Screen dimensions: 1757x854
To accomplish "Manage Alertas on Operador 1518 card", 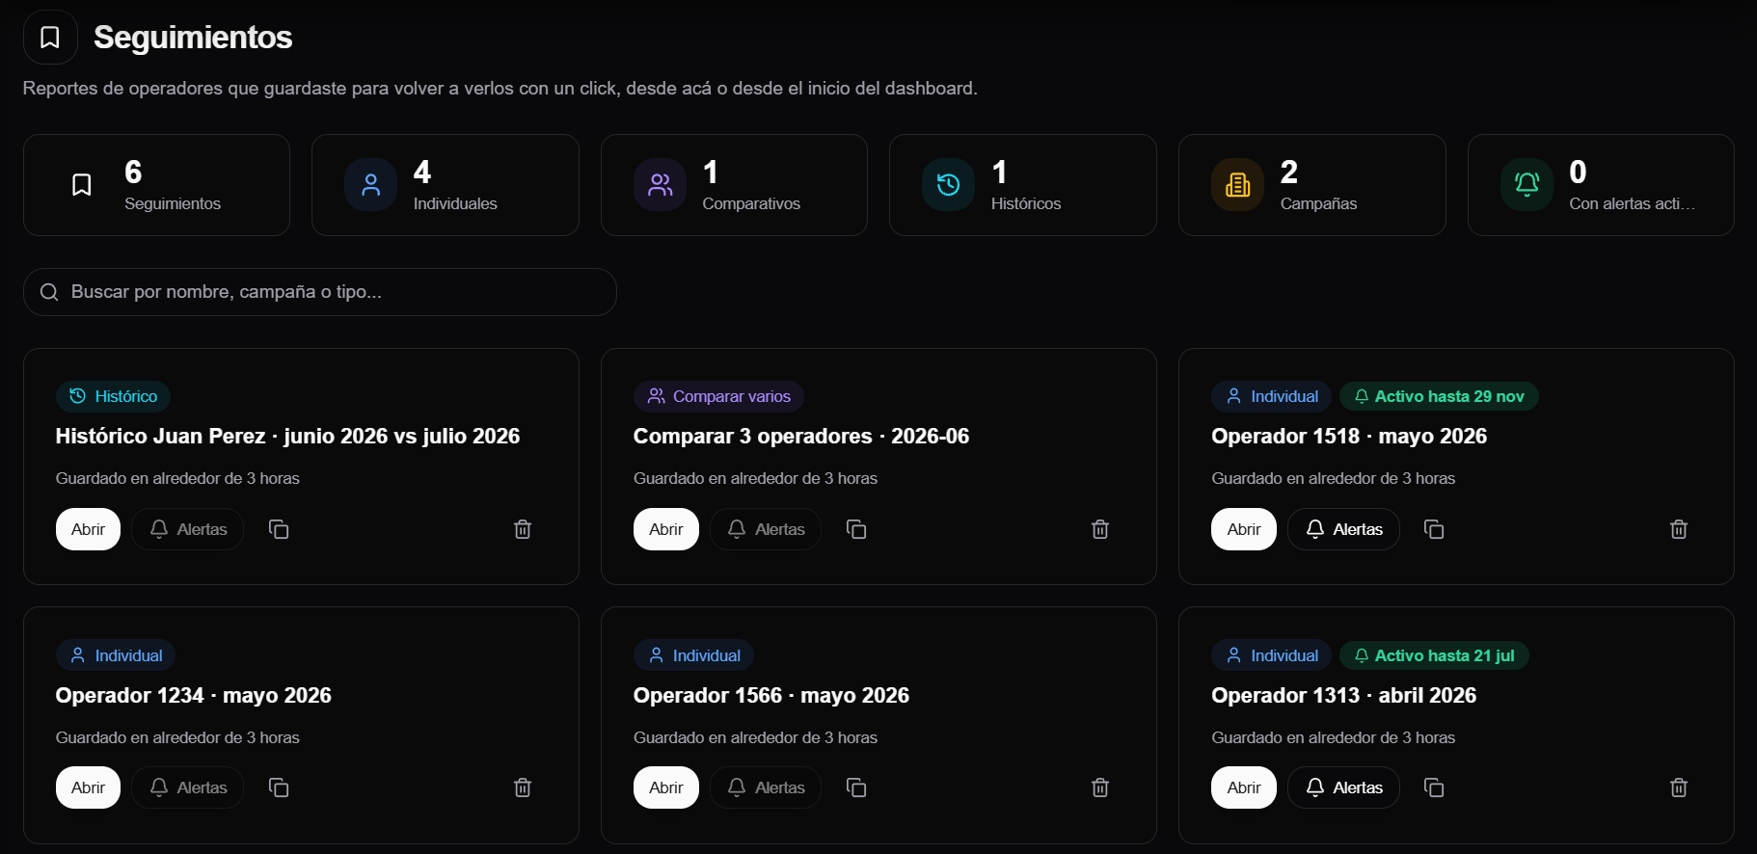I will tap(1343, 529).
